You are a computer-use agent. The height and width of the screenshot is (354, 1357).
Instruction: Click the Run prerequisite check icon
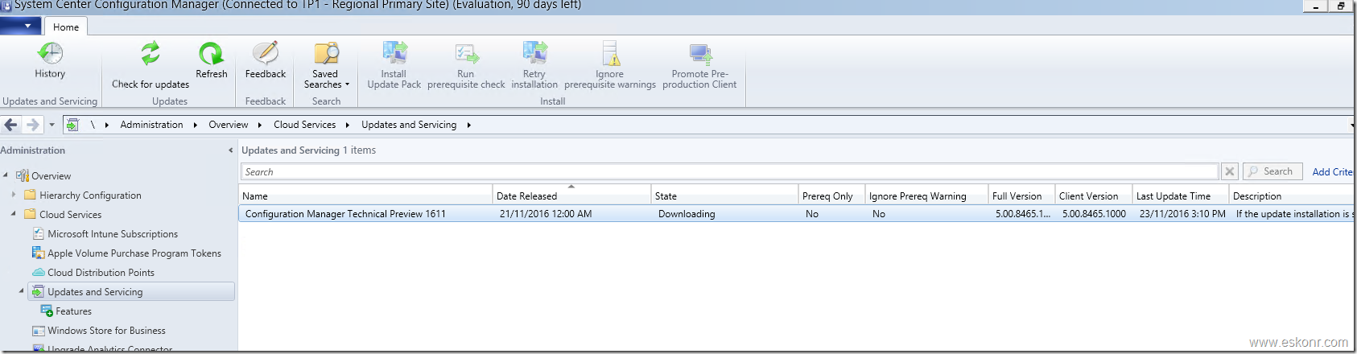[467, 54]
